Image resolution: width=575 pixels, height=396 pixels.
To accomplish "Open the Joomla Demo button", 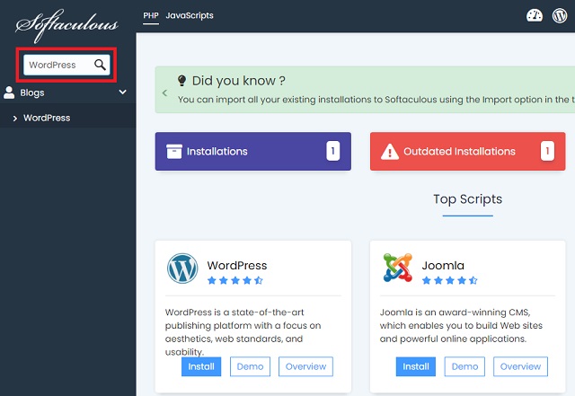I will [464, 366].
